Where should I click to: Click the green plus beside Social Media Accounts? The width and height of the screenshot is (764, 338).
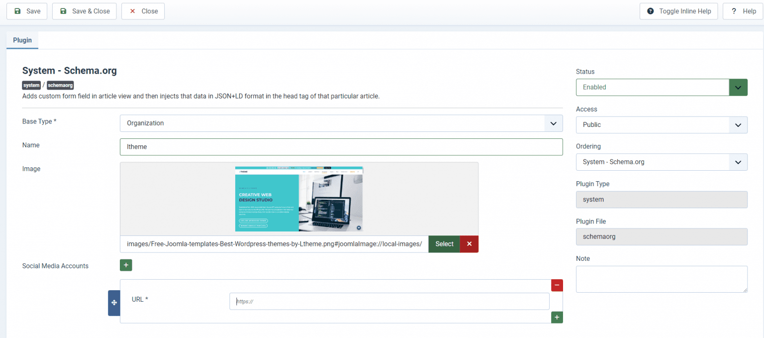(126, 265)
